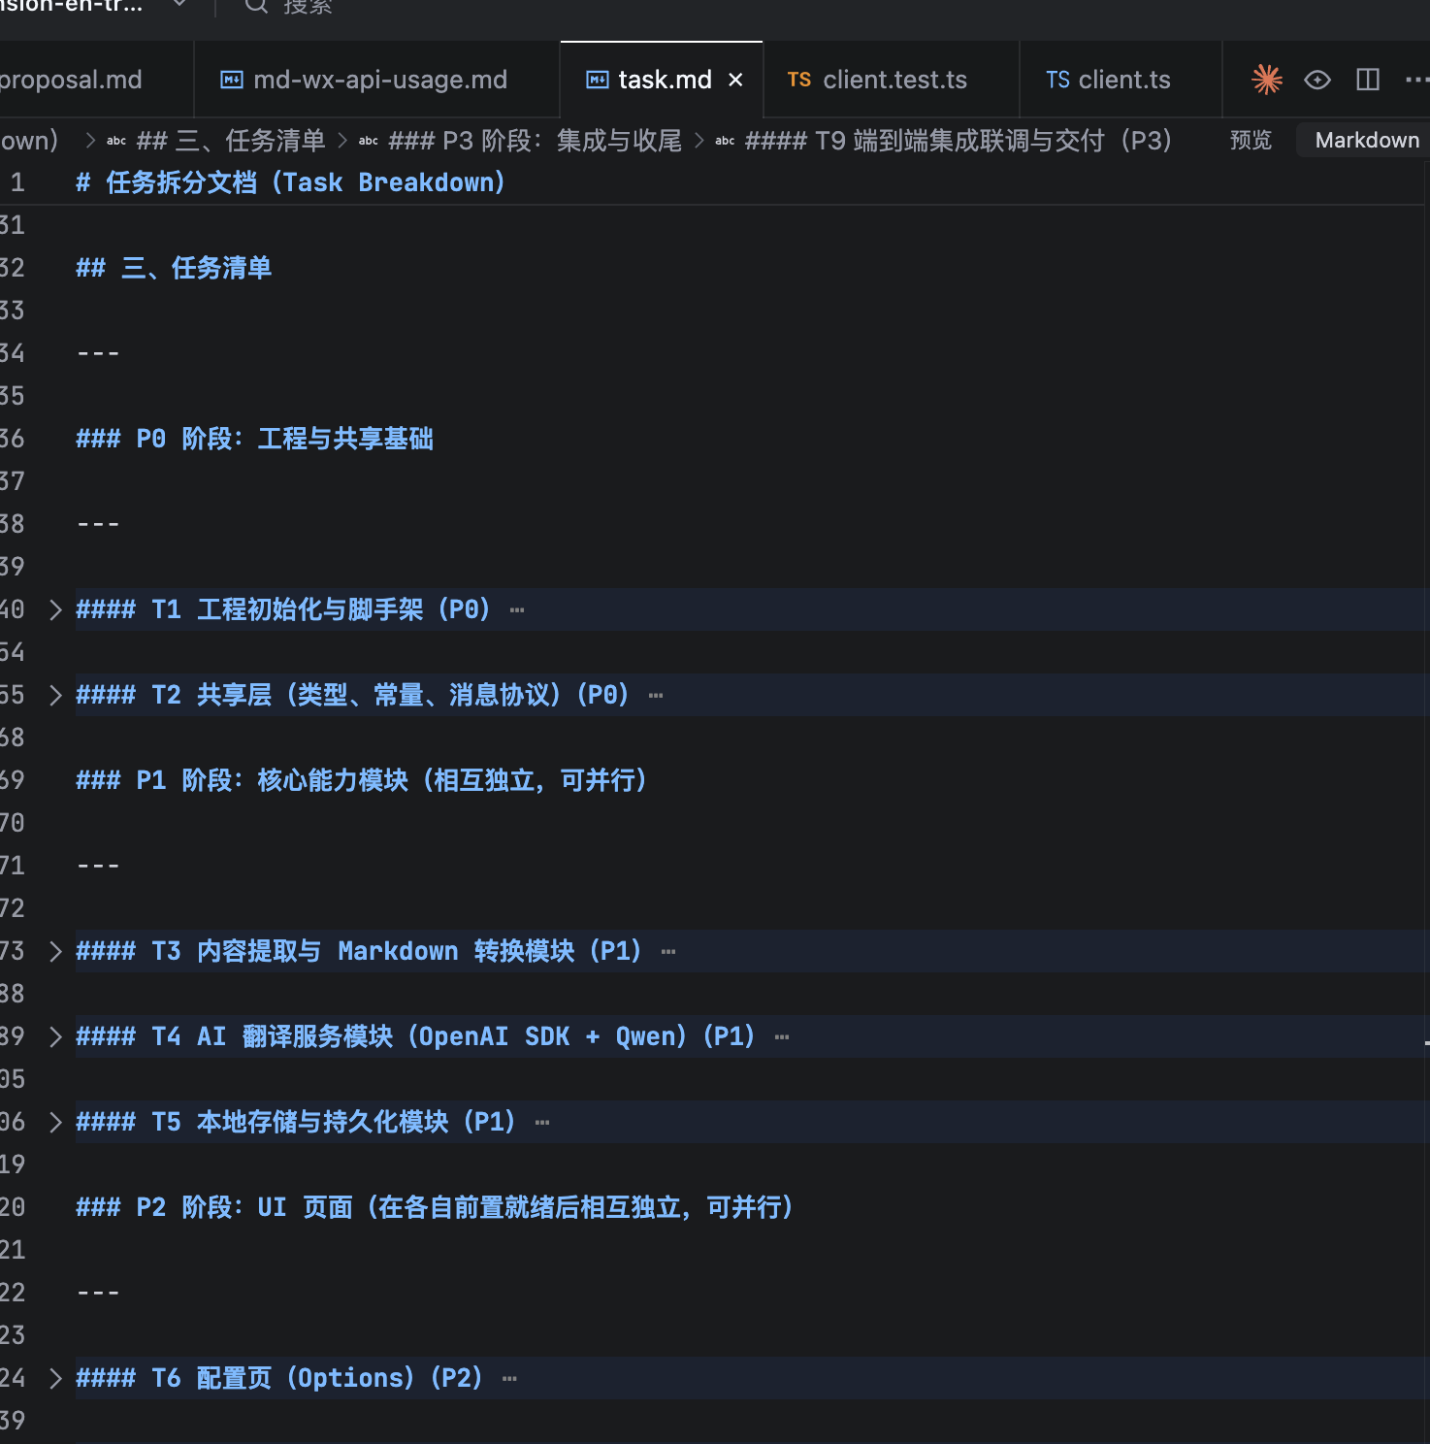
Task: Split the editor with the layout icon
Action: pyautogui.click(x=1368, y=80)
